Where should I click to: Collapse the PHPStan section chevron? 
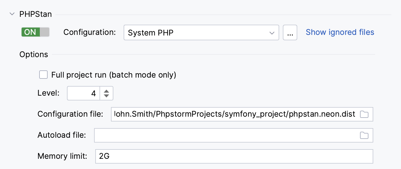tap(12, 14)
